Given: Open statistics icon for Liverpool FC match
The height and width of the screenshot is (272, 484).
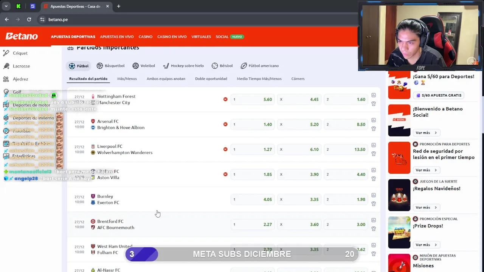Looking at the screenshot, I should [x=374, y=145].
